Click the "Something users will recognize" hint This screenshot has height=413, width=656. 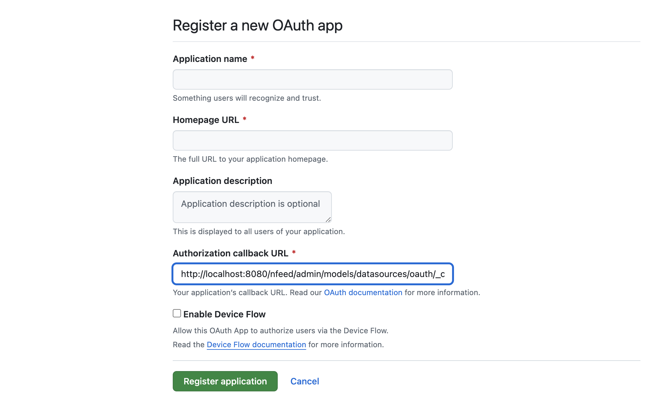[x=247, y=98]
